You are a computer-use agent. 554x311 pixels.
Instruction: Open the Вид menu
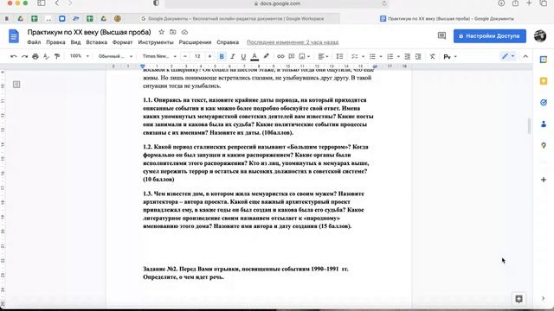tap(75, 42)
